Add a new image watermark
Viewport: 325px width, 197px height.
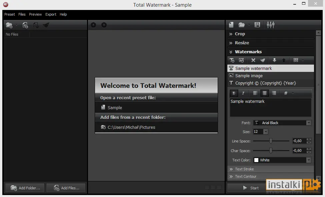(241, 60)
